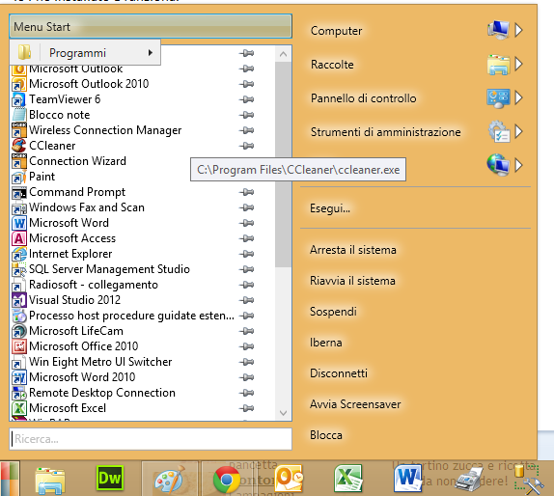554x496 pixels.
Task: Launch Google Chrome from the taskbar
Action: pos(227,480)
